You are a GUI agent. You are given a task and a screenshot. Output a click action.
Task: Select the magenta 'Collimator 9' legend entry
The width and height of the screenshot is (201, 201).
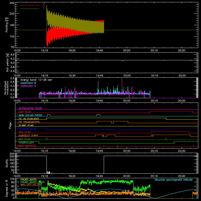point(28,86)
